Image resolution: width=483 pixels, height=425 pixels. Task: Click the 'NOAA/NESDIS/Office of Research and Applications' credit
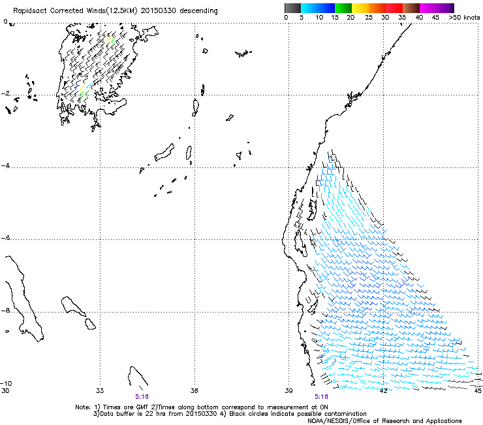(x=384, y=421)
